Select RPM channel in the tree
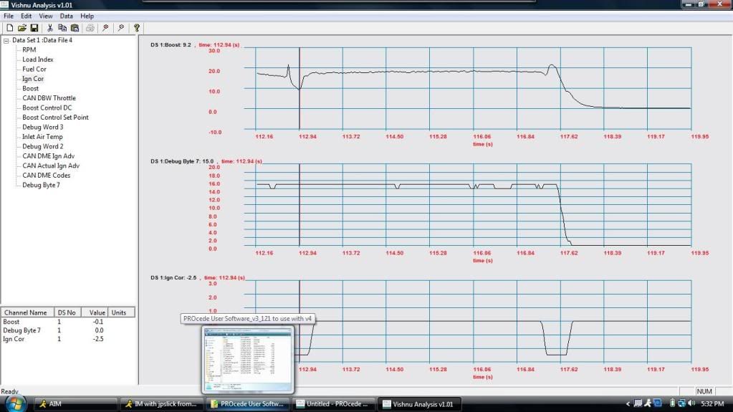The width and height of the screenshot is (733, 412). pyautogui.click(x=29, y=50)
